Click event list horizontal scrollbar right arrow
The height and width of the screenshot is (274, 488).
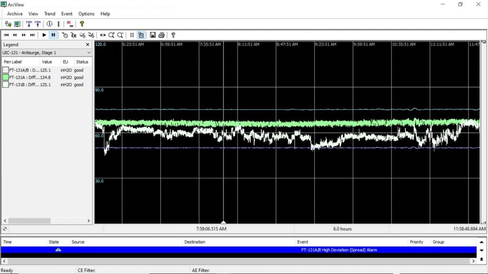click(473, 261)
